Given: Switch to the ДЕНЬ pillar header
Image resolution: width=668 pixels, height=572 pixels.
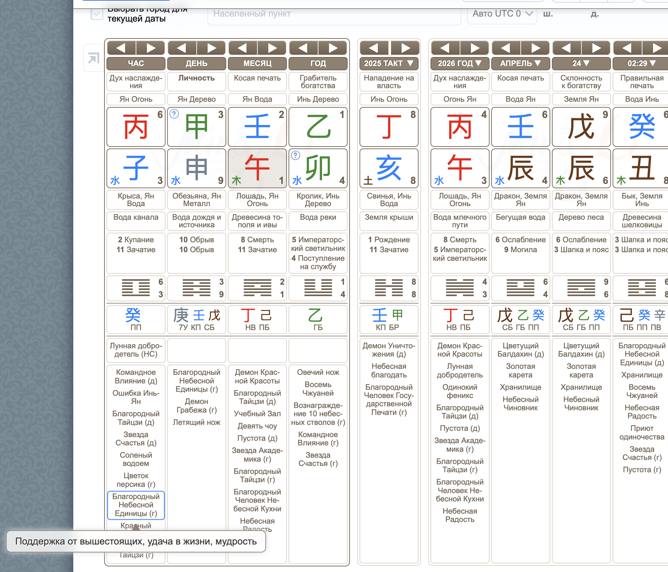Looking at the screenshot, I should 196,63.
